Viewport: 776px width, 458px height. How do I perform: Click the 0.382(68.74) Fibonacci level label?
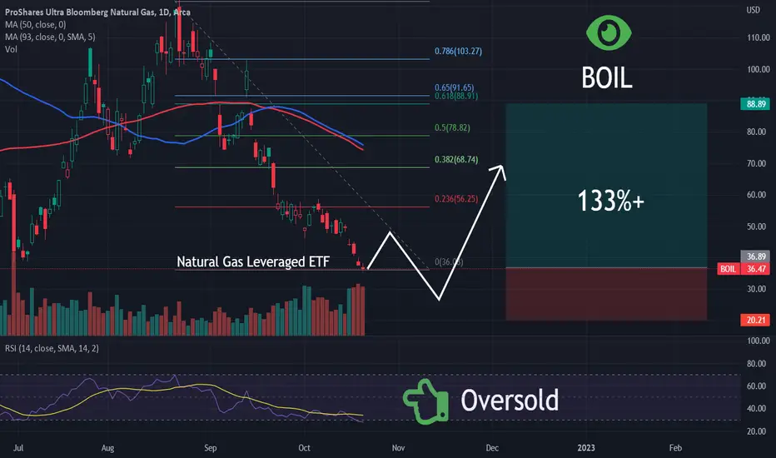(456, 159)
